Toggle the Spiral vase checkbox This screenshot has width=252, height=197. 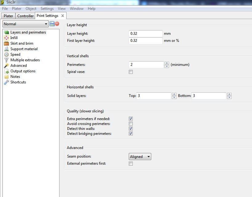(131, 72)
